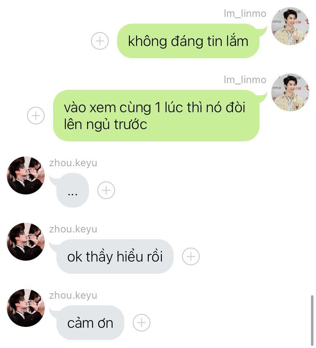Select the 'cảm ơn' message bubble
The height and width of the screenshot is (348, 316).
point(90,323)
